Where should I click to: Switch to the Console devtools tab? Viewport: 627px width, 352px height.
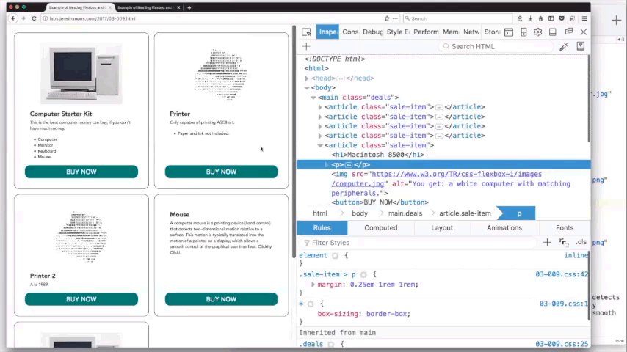point(350,32)
